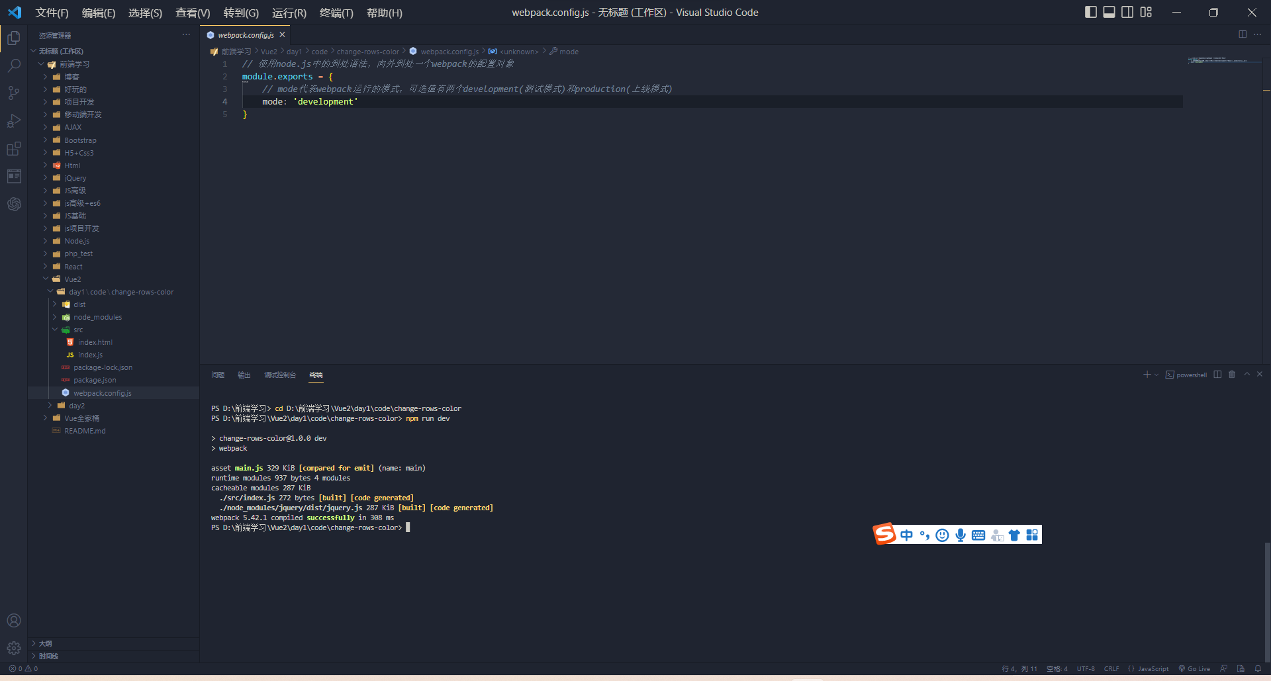Open the Manage gear icon
Screen dimensions: 1271x681
click(14, 648)
